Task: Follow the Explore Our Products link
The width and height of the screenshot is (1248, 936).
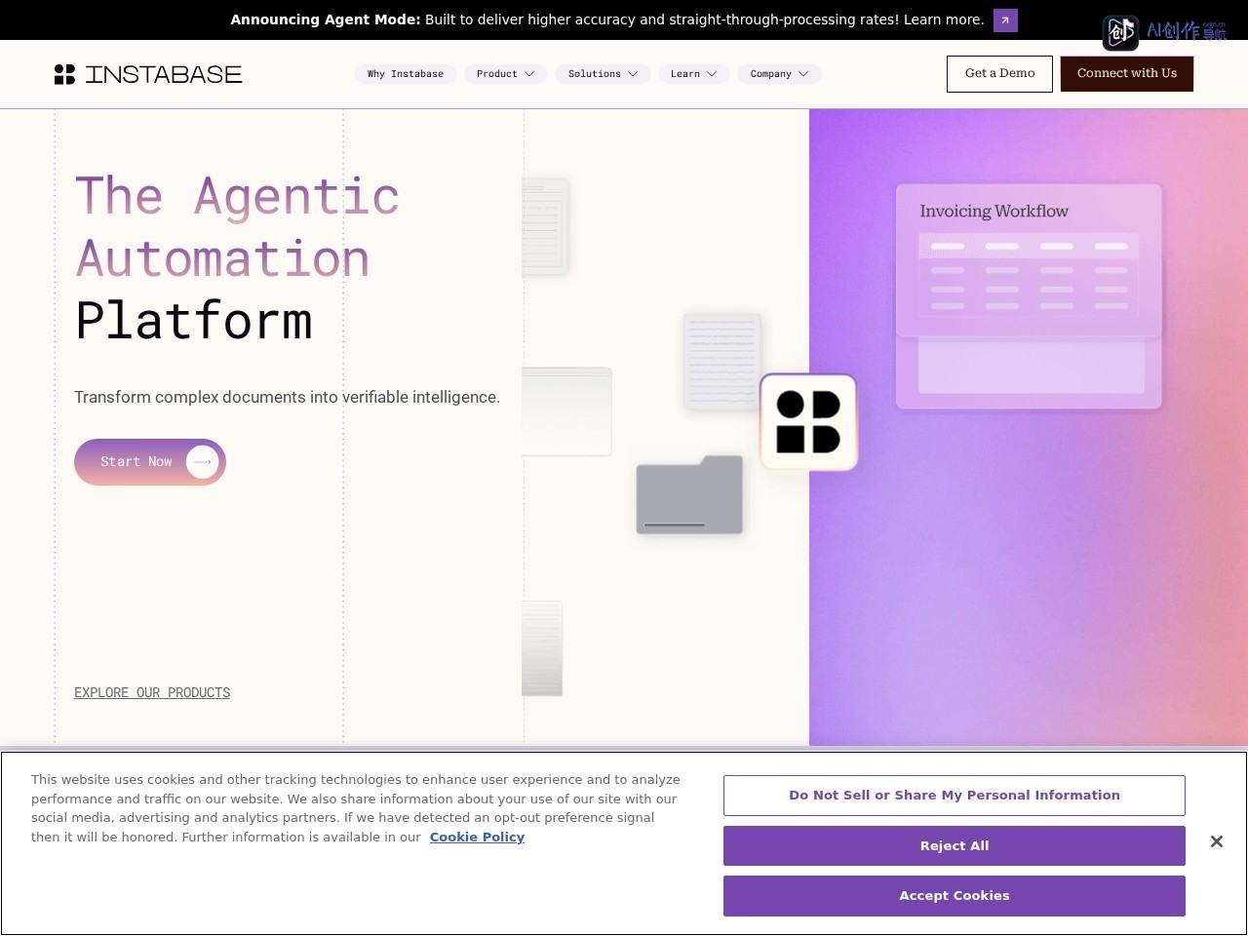Action: click(152, 692)
